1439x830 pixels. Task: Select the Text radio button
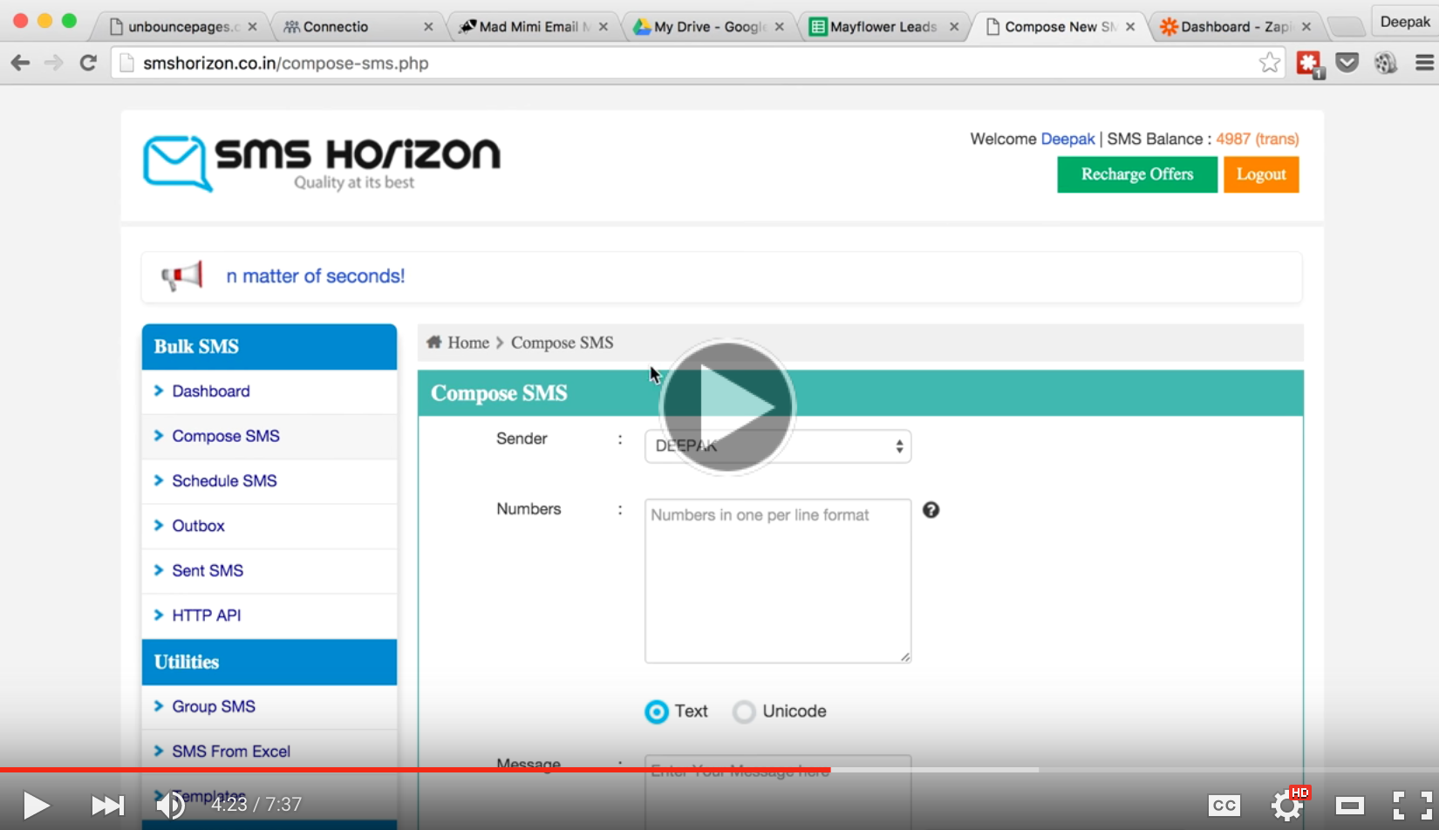657,712
